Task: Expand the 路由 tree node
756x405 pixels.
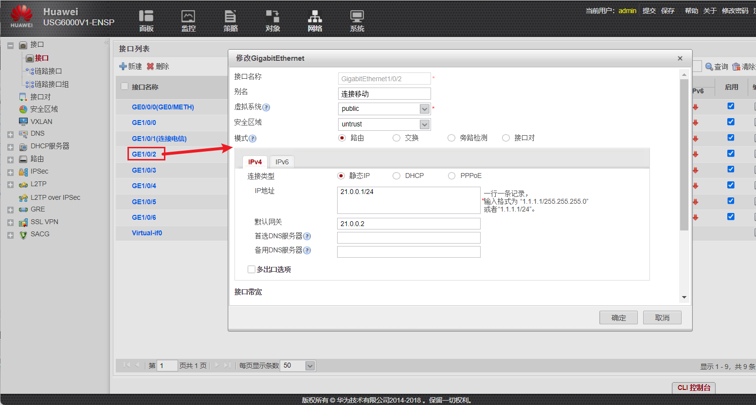Action: point(10,159)
